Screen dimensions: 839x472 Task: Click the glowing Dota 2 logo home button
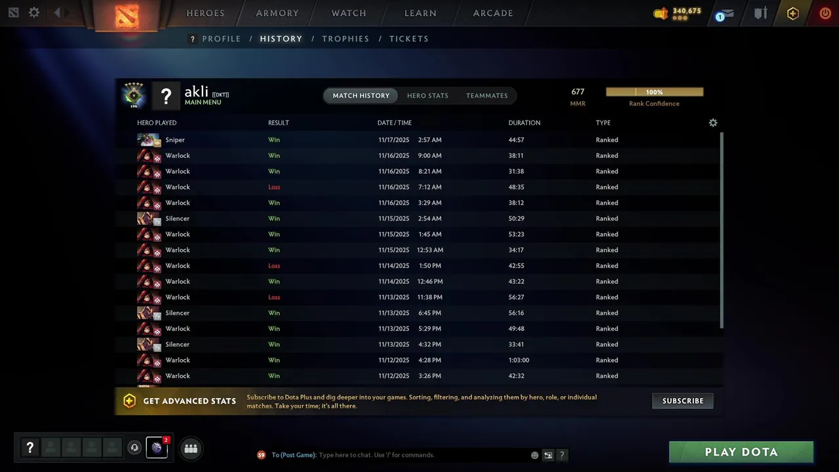[x=127, y=14]
